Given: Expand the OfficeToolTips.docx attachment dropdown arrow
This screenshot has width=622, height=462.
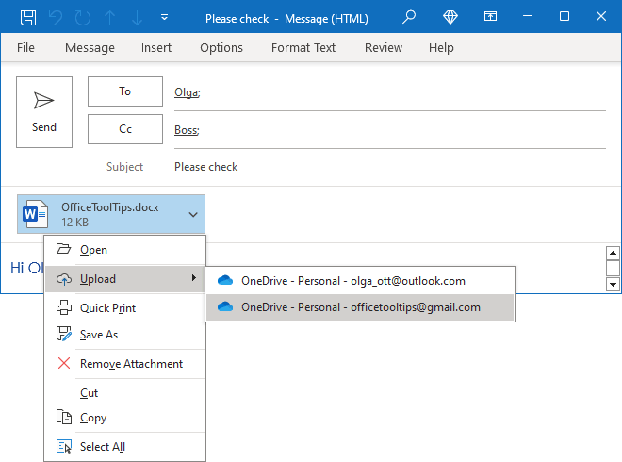Looking at the screenshot, I should (193, 215).
